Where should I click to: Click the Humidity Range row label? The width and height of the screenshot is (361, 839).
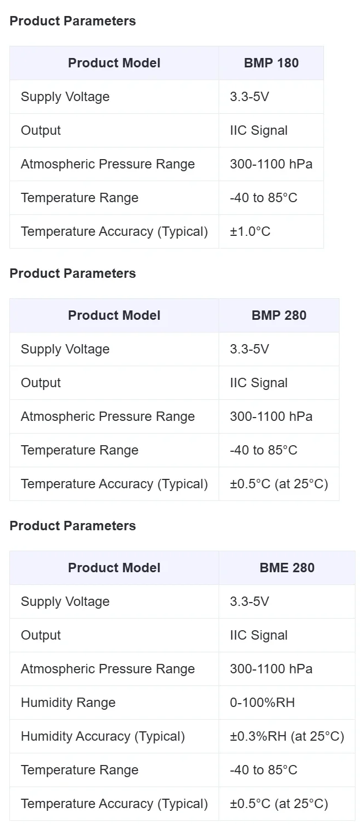pyautogui.click(x=68, y=703)
